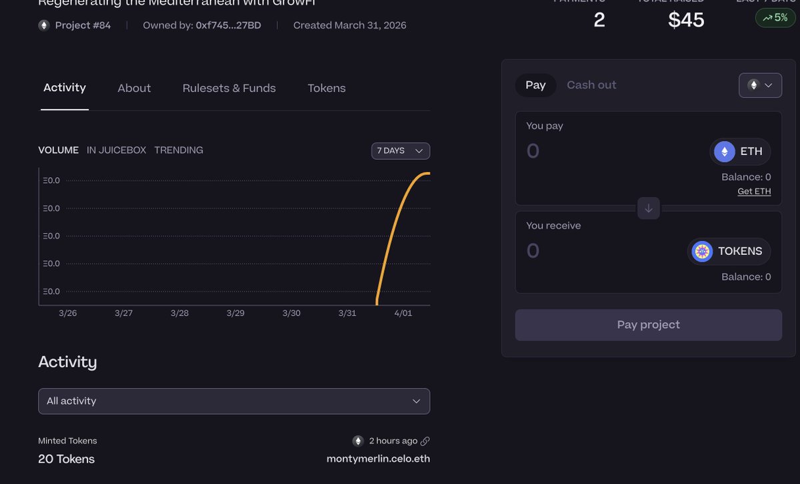The image size is (800, 484).
Task: Click the 4/01 date label on the chart
Action: click(403, 313)
